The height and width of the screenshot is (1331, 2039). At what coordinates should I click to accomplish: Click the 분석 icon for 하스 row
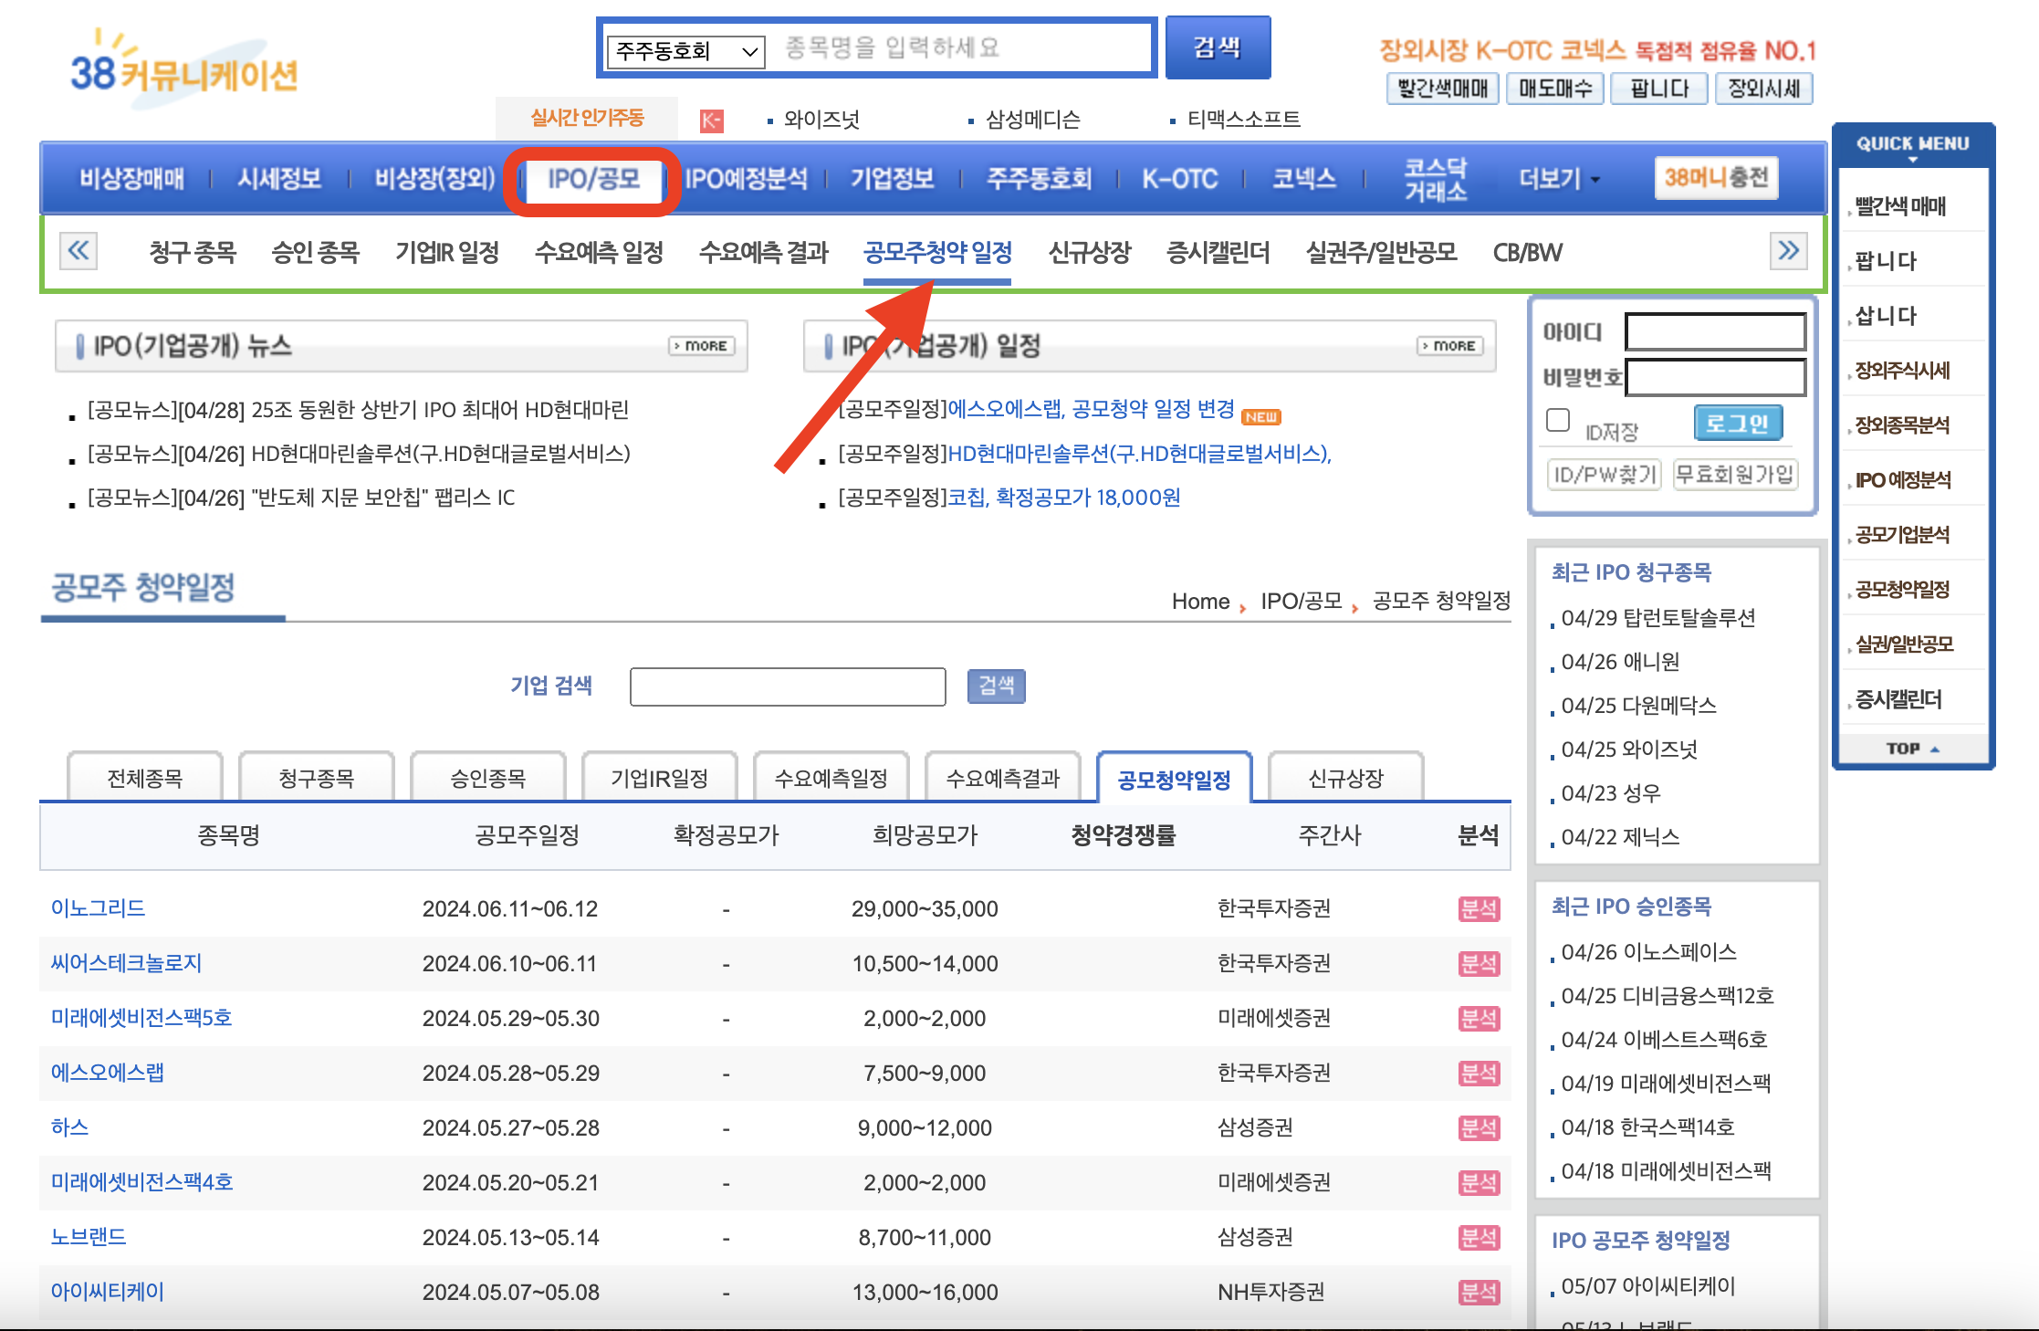point(1478,1127)
